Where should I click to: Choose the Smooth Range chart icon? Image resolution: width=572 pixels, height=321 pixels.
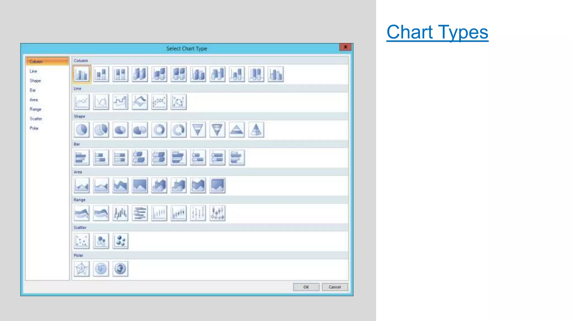[101, 213]
